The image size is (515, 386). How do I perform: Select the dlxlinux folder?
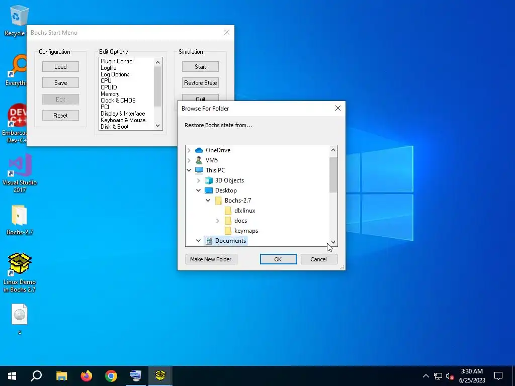pos(245,211)
